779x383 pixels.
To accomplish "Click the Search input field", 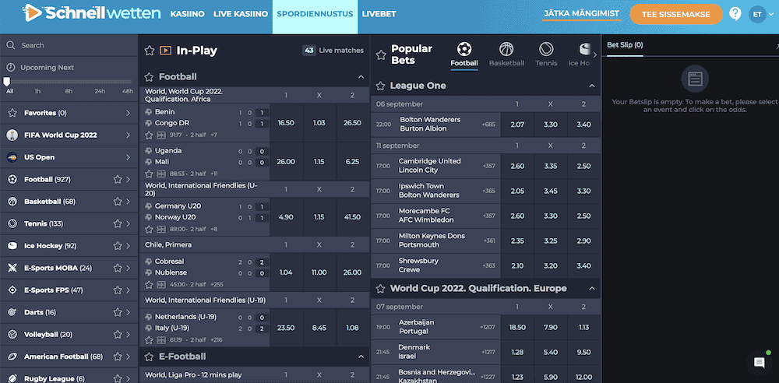I will pos(69,45).
